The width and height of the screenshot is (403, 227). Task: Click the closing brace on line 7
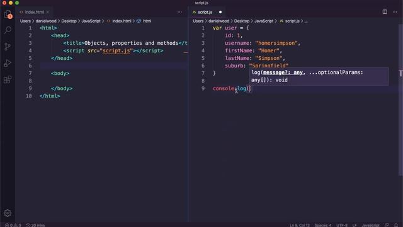tap(214, 73)
